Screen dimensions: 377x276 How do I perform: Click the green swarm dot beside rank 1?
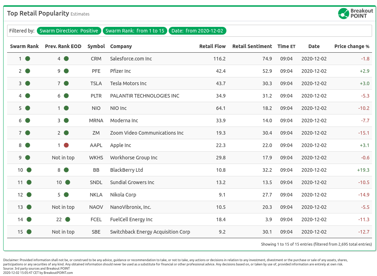(28, 59)
